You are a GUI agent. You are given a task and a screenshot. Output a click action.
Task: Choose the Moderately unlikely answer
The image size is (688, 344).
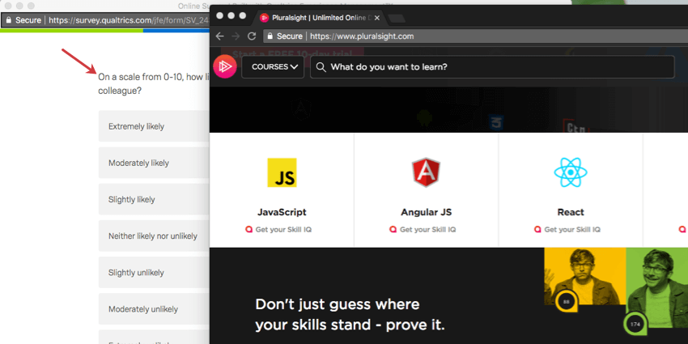tap(154, 309)
